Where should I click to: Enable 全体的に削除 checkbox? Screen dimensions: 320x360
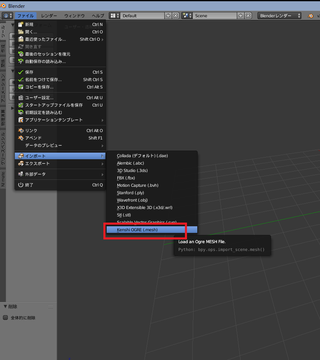coord(5,318)
